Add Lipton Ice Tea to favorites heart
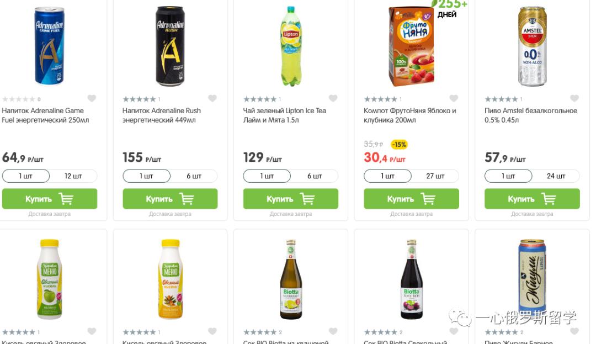 click(x=333, y=99)
